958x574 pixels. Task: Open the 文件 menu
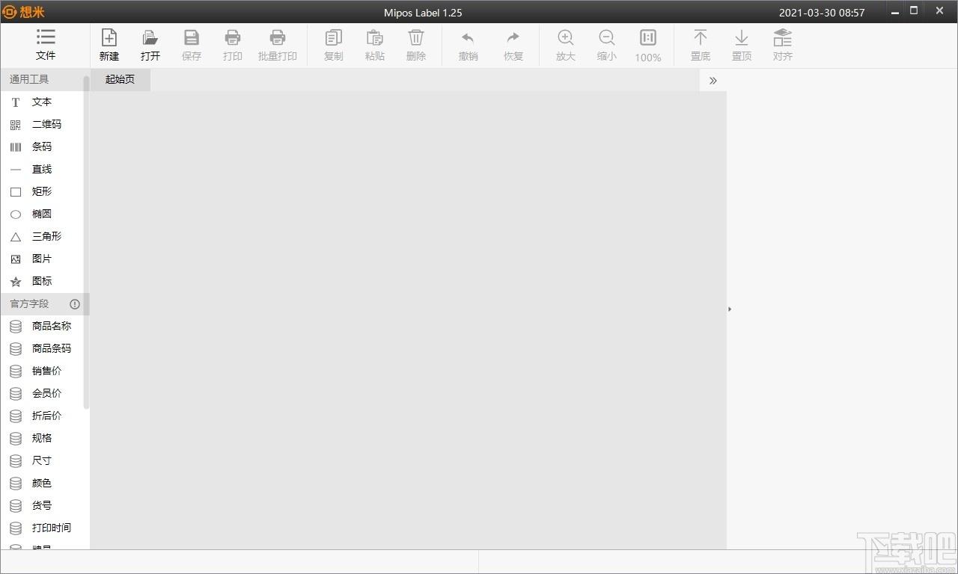point(46,46)
